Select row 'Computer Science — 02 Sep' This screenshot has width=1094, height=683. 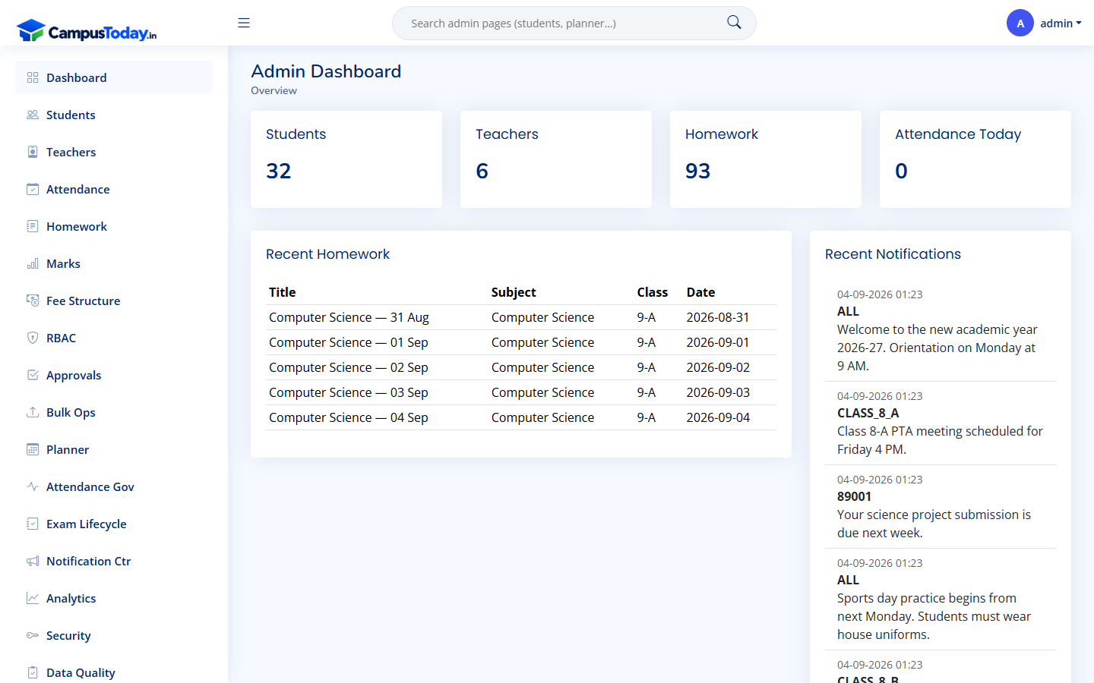pyautogui.click(x=521, y=367)
